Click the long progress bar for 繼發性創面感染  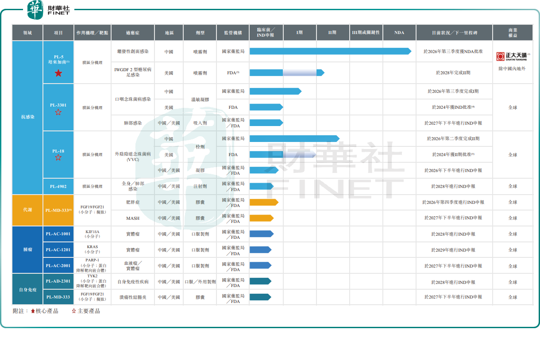click(x=330, y=51)
